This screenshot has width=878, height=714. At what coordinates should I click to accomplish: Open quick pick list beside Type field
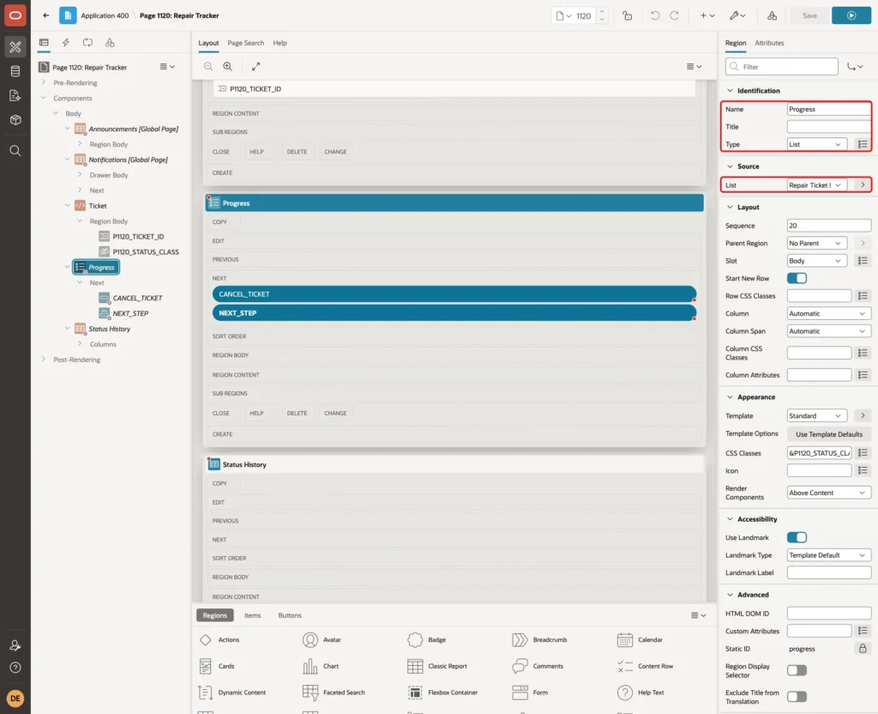(x=863, y=144)
